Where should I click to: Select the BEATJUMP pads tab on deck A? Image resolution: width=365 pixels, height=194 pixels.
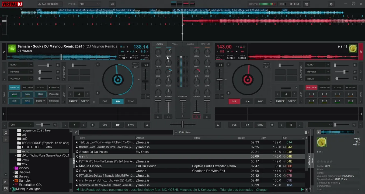[x=27, y=88]
